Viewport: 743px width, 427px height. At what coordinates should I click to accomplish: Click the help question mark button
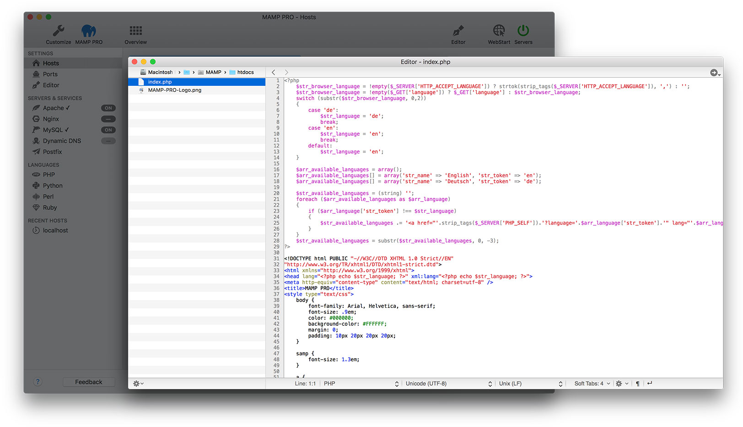(x=38, y=382)
